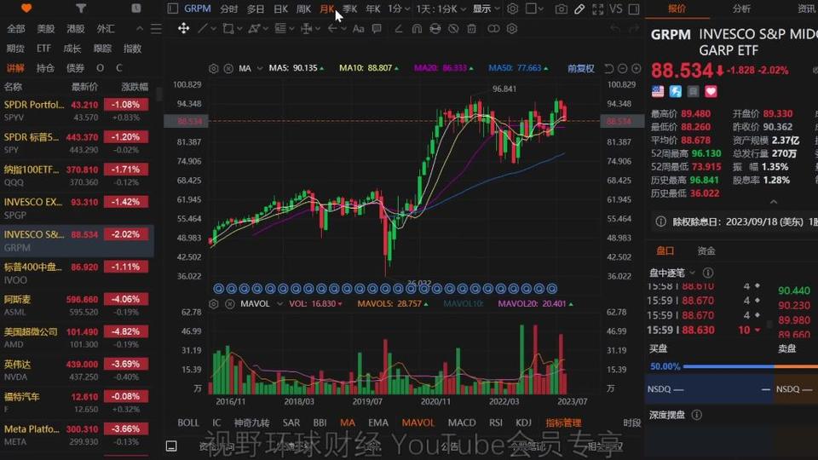The height and width of the screenshot is (460, 818).
Task: Enable the EMA indicator
Action: [378, 423]
